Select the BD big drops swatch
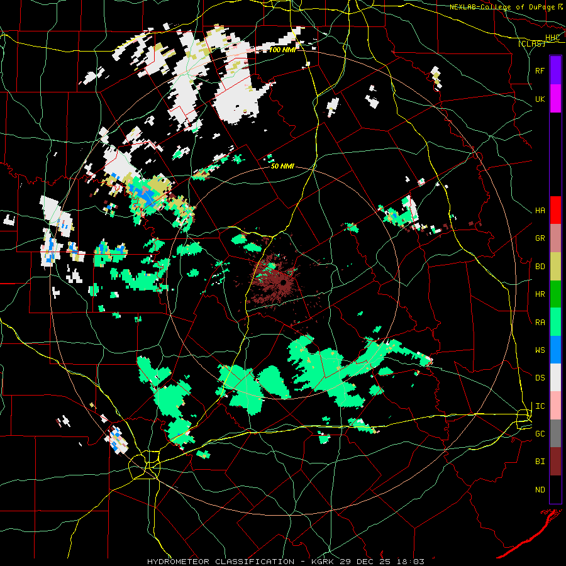 (x=555, y=266)
